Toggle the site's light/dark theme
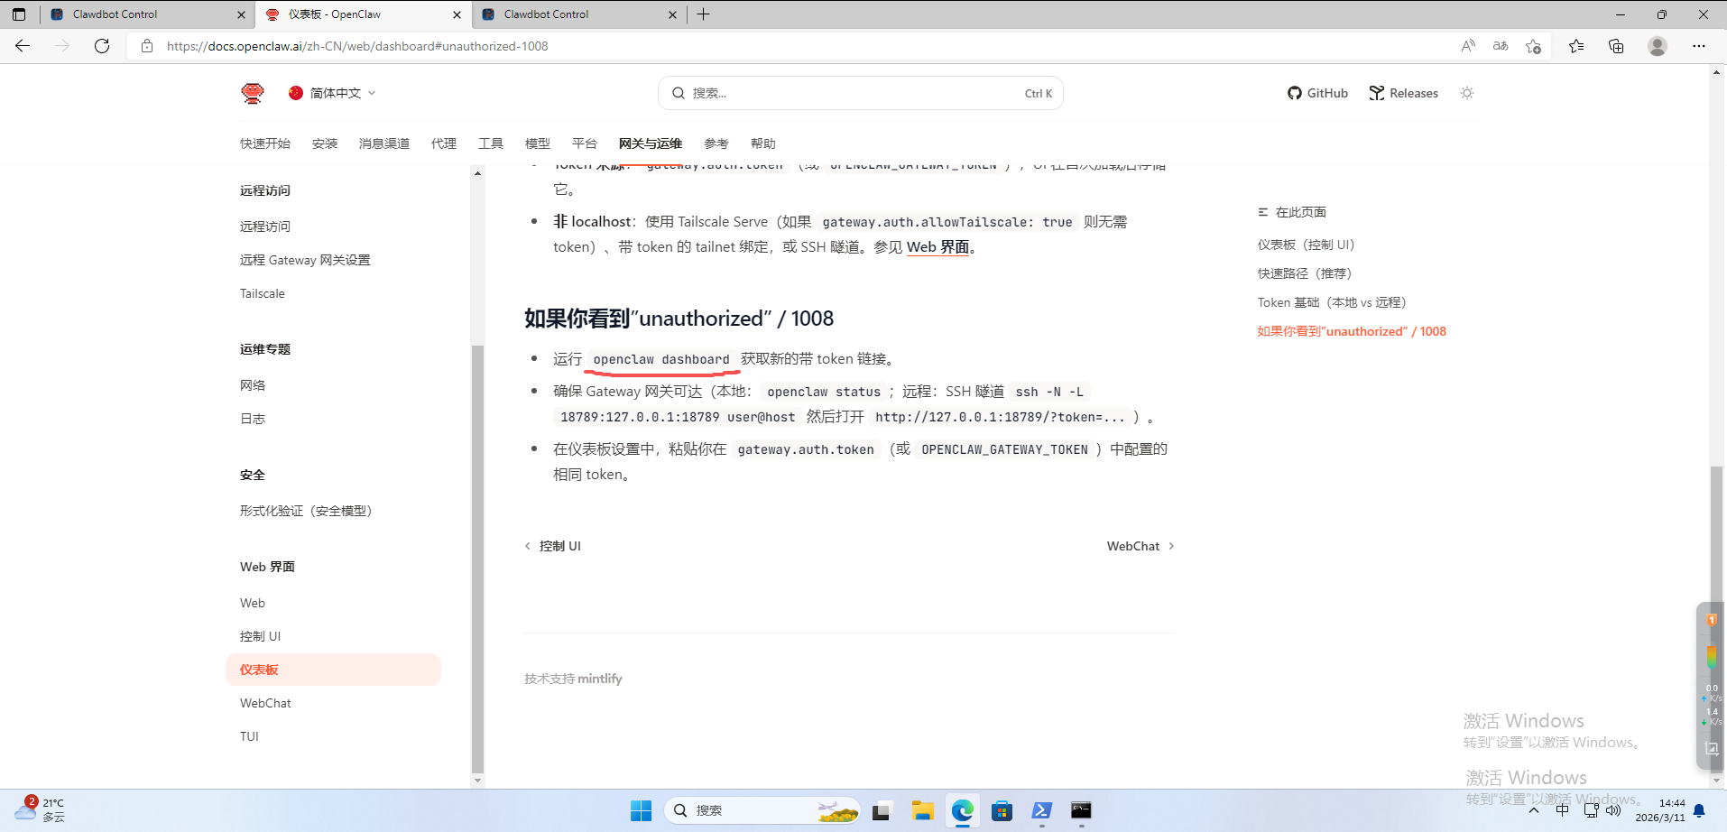The height and width of the screenshot is (832, 1727). coord(1467,92)
